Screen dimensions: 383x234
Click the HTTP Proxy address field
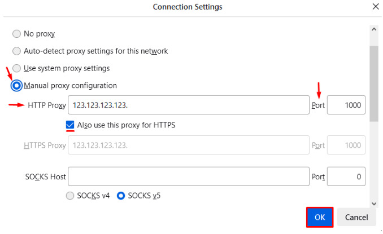coord(188,105)
